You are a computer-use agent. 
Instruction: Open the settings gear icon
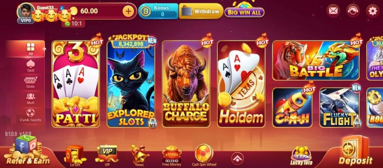[x=373, y=11]
